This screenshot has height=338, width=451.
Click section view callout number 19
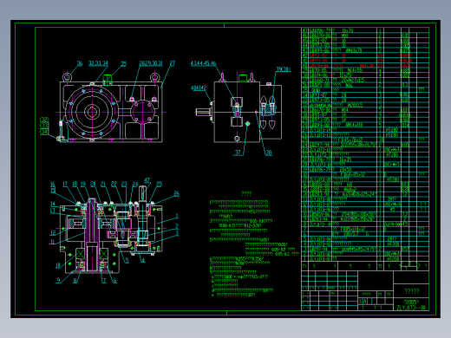coord(83,185)
